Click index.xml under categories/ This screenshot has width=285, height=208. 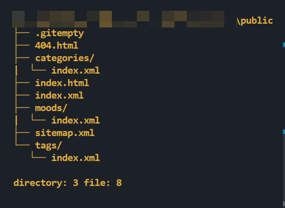pyautogui.click(x=76, y=70)
